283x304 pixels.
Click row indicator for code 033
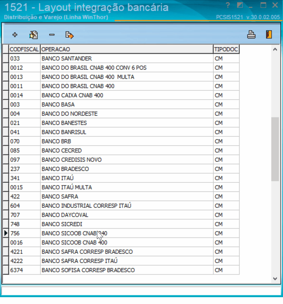(x=5, y=59)
